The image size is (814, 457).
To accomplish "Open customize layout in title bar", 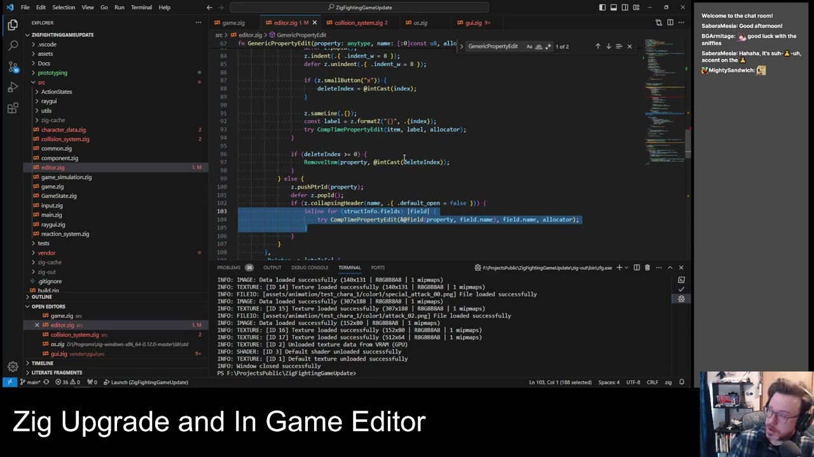I will pos(636,7).
